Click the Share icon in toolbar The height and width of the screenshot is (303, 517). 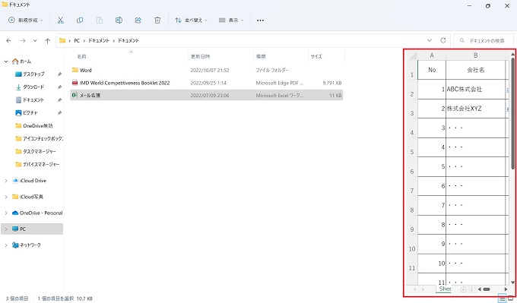point(138,20)
